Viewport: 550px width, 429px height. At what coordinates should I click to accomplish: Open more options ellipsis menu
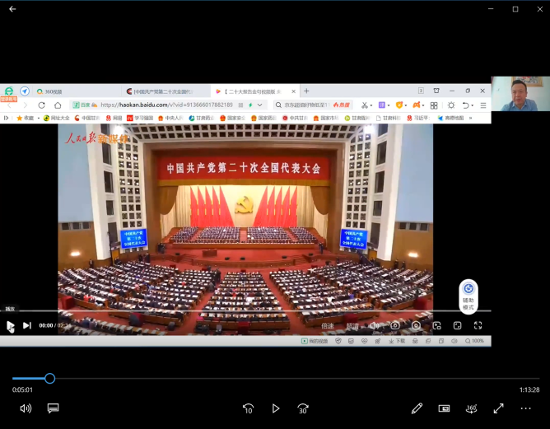pos(525,408)
